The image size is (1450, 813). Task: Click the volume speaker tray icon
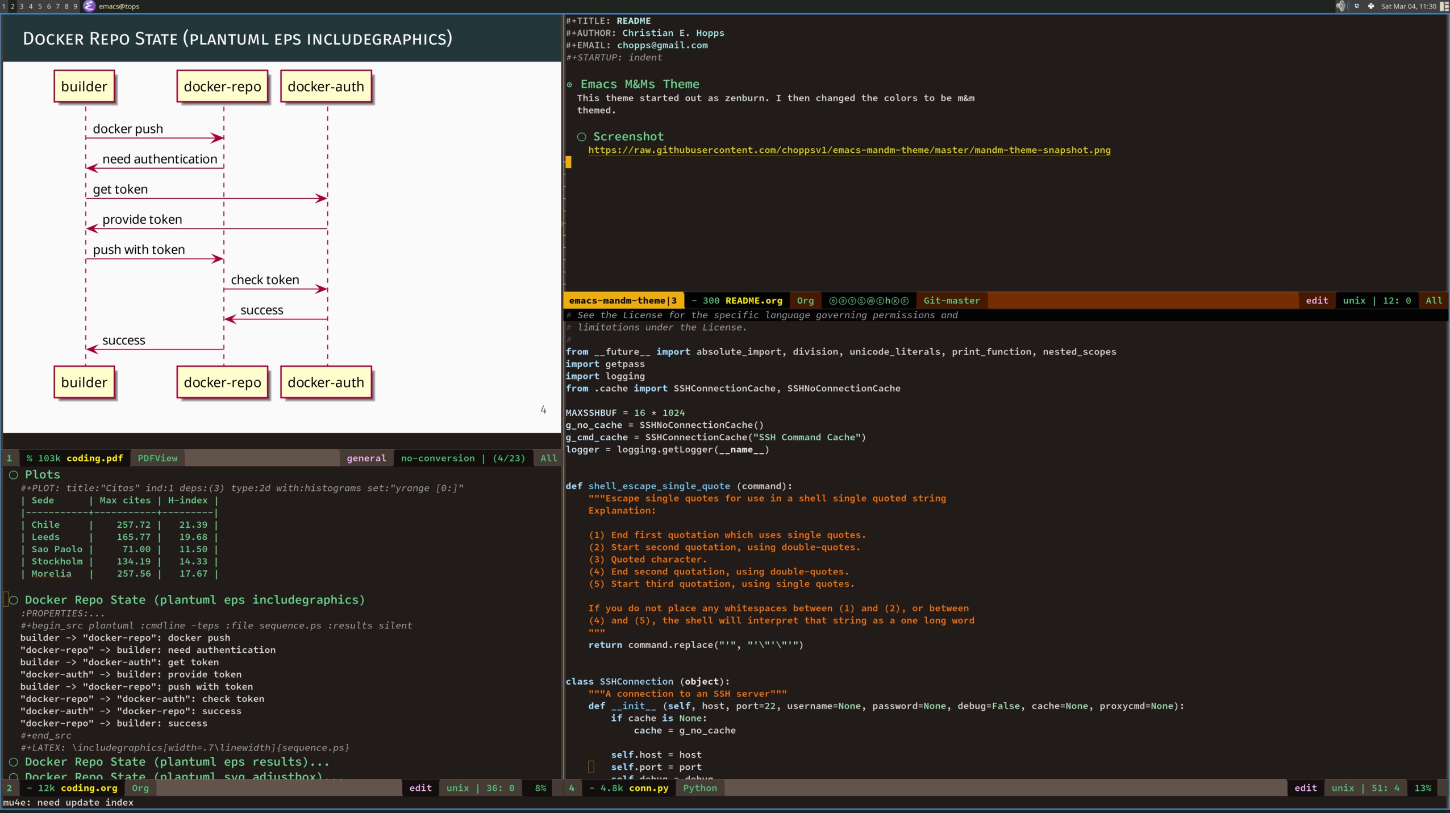(x=1341, y=6)
